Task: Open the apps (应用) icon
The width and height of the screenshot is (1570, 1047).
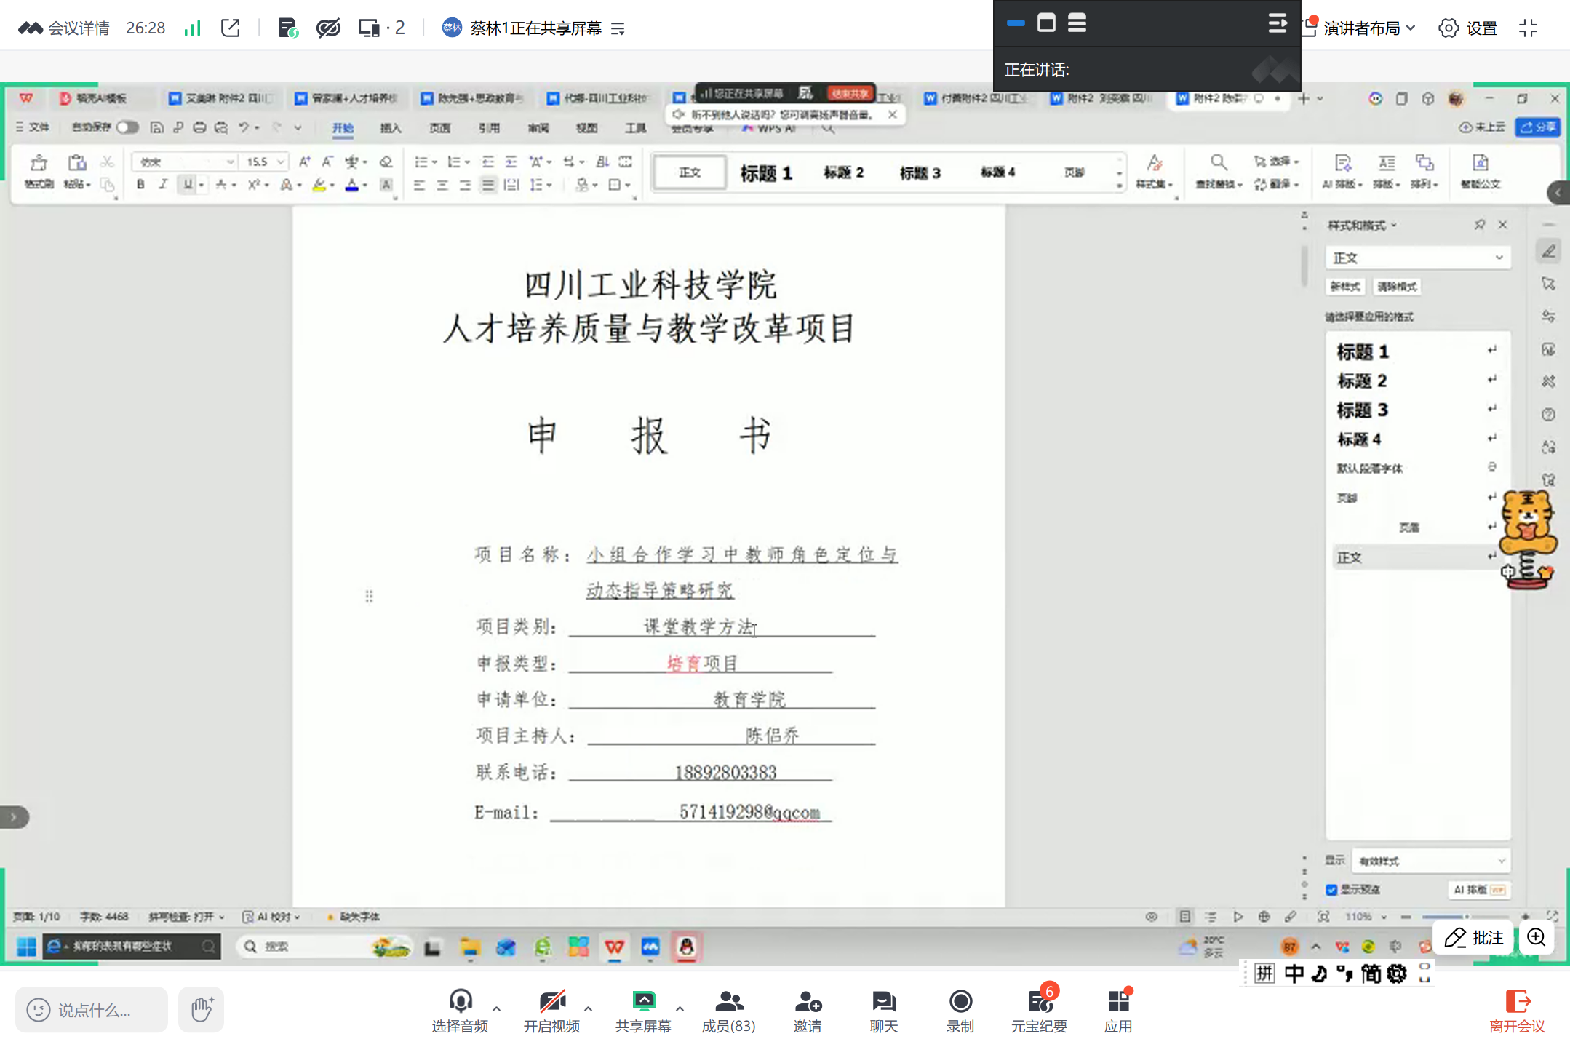Action: (1117, 1002)
